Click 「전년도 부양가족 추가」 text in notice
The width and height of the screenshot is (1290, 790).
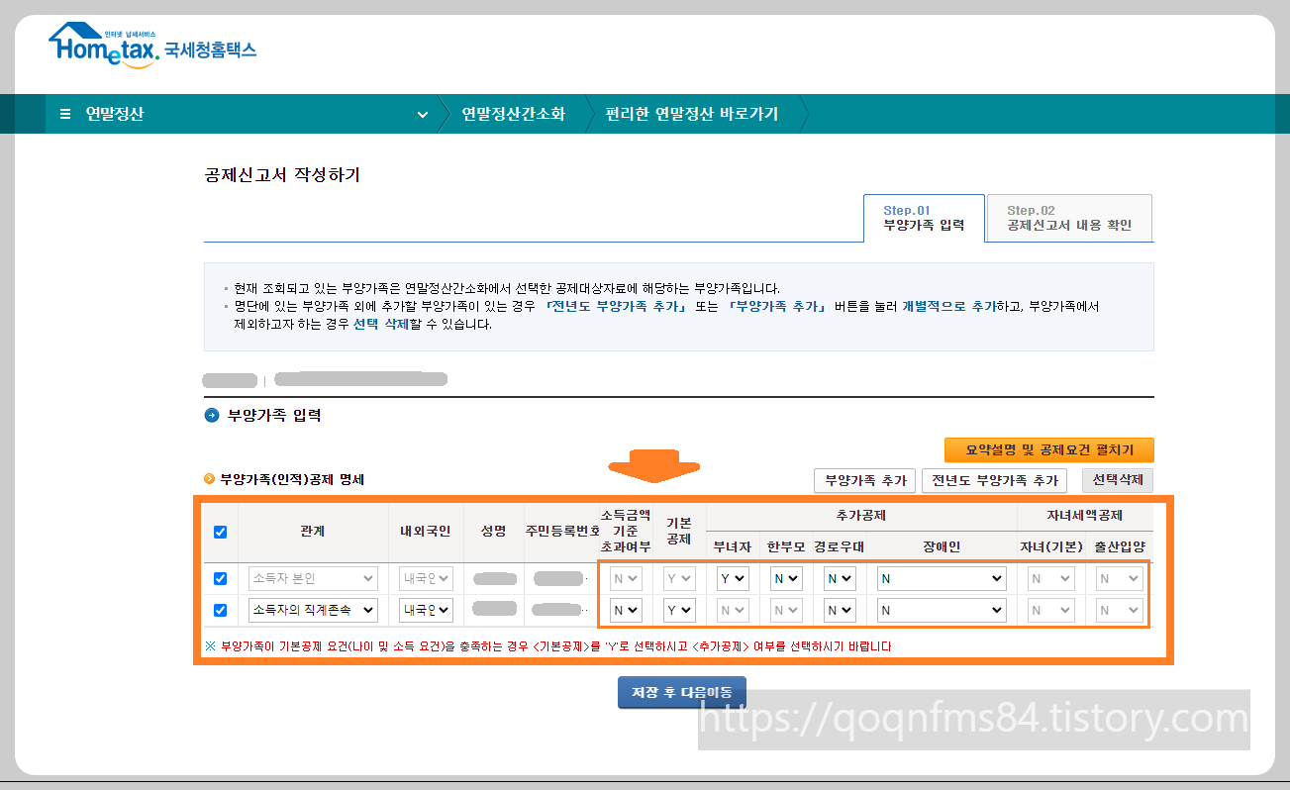coord(616,307)
